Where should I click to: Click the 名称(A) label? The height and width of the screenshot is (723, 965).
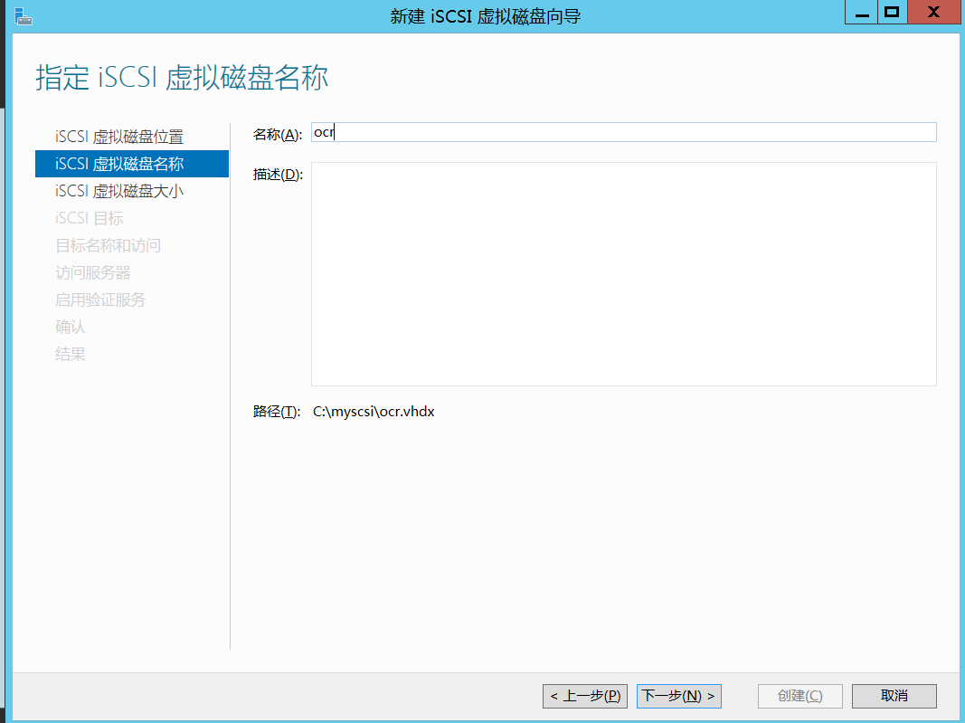278,134
